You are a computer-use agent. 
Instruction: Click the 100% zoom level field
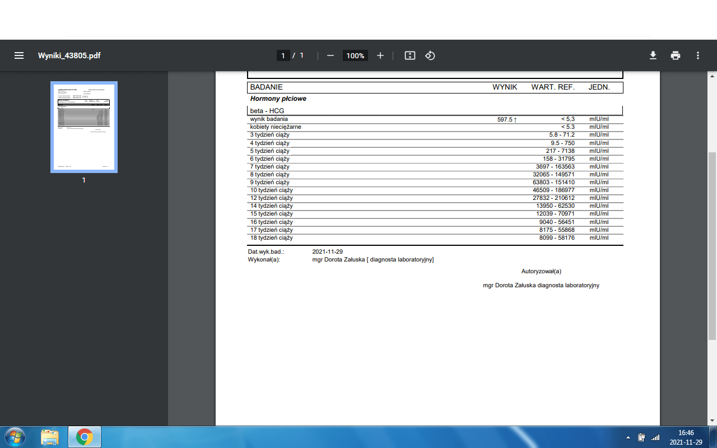[355, 55]
